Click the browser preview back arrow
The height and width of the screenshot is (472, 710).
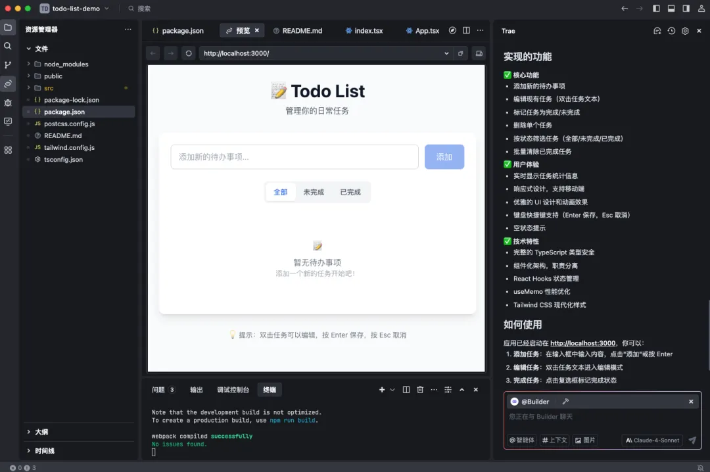[x=153, y=53]
